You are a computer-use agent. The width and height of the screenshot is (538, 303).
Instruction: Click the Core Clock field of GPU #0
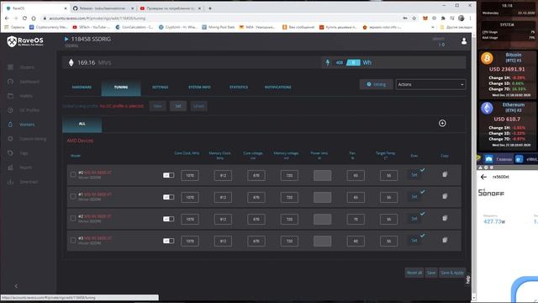[x=190, y=176]
